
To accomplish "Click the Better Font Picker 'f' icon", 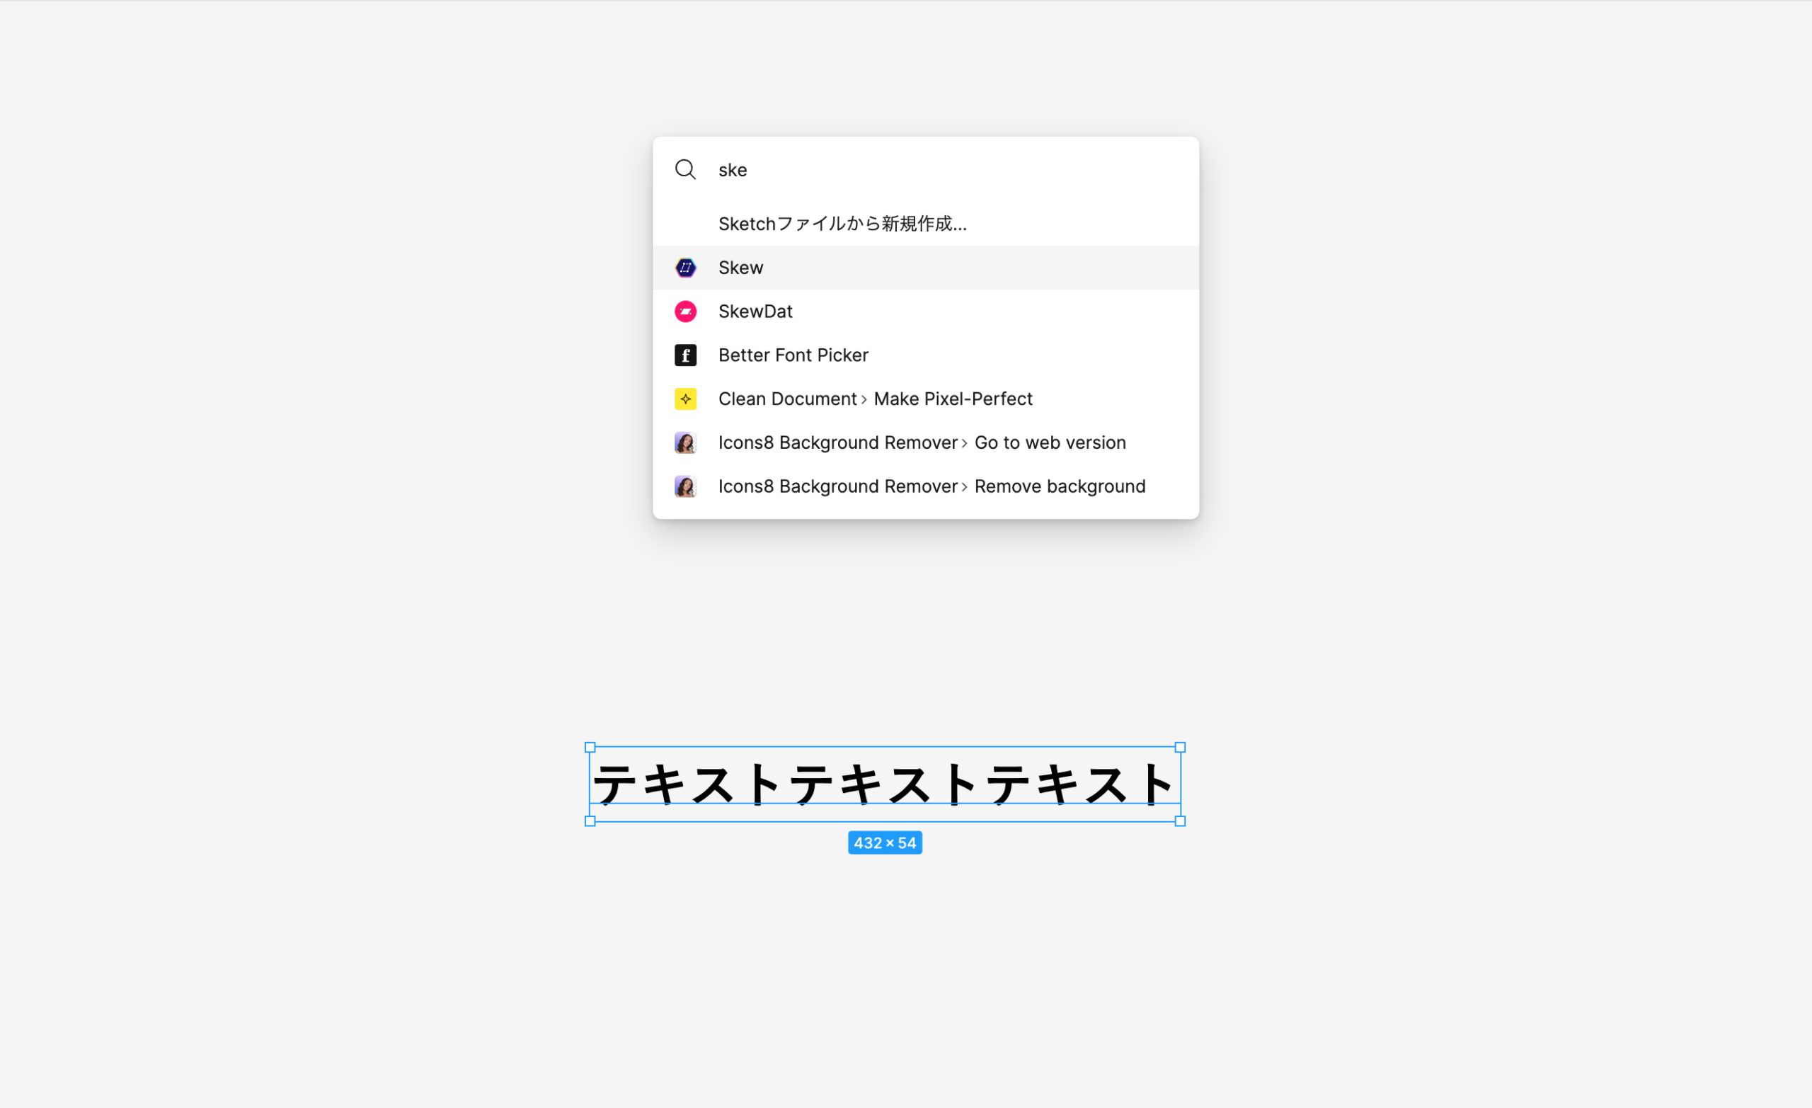I will 685,355.
